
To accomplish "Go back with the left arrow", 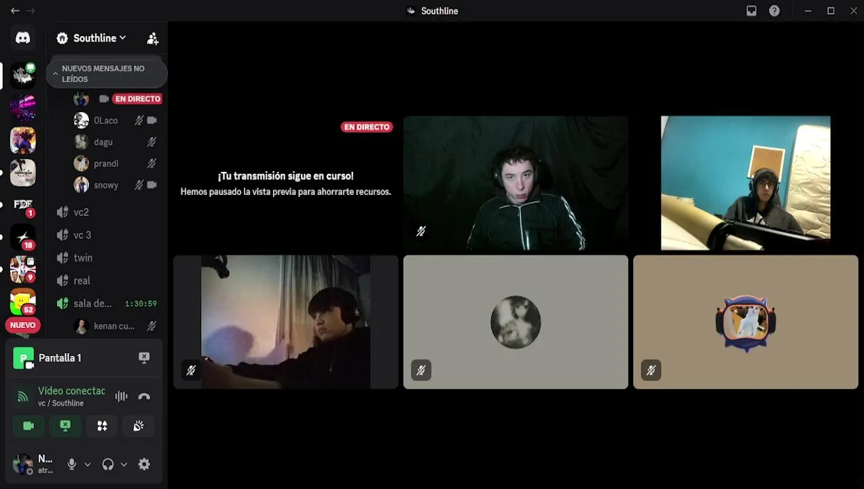I will click(x=15, y=11).
